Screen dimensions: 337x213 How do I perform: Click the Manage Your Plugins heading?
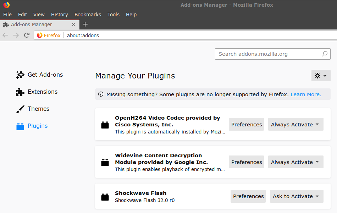pyautogui.click(x=135, y=76)
